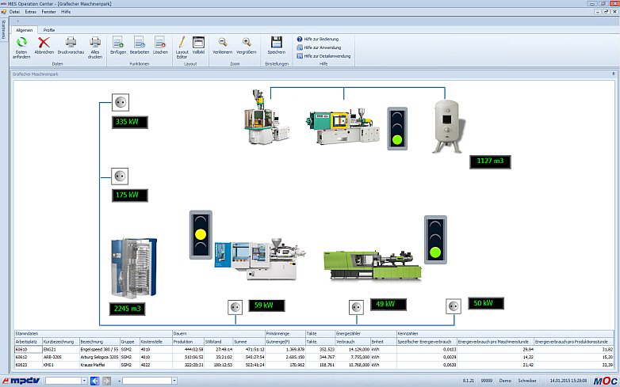The width and height of the screenshot is (620, 387).
Task: Click the Löschen icon
Action: (160, 42)
